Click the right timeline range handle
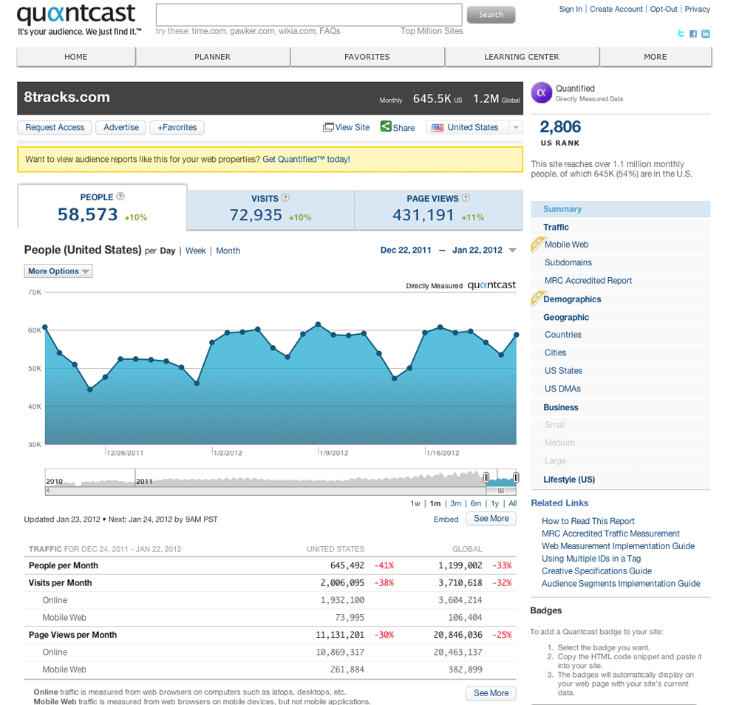Screen dimensions: 742x705 click(x=516, y=477)
